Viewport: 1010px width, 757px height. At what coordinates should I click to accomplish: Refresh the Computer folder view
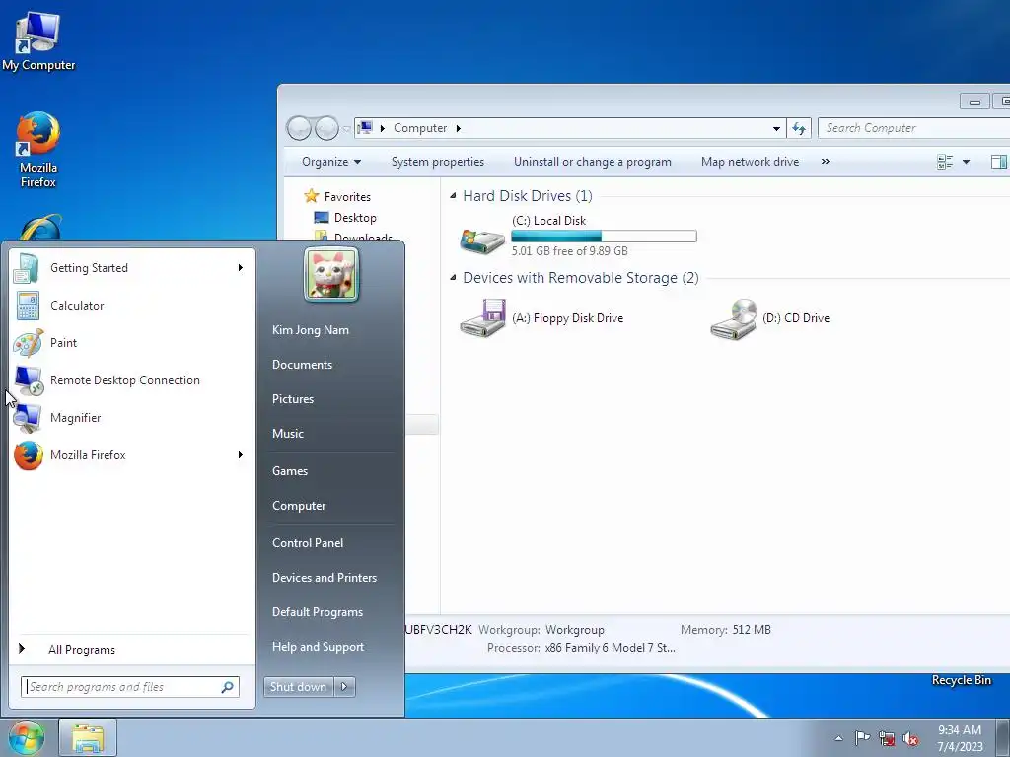click(799, 128)
